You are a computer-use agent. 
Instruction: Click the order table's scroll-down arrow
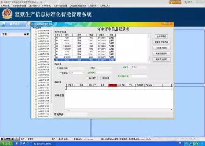[x=149, y=61]
